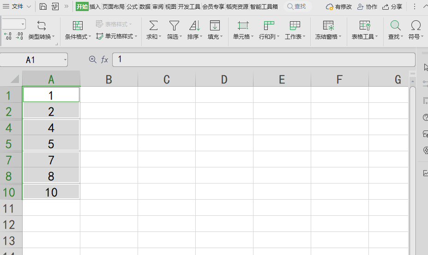The image size is (428, 255).
Task: Select row 11 header
Action: point(11,208)
